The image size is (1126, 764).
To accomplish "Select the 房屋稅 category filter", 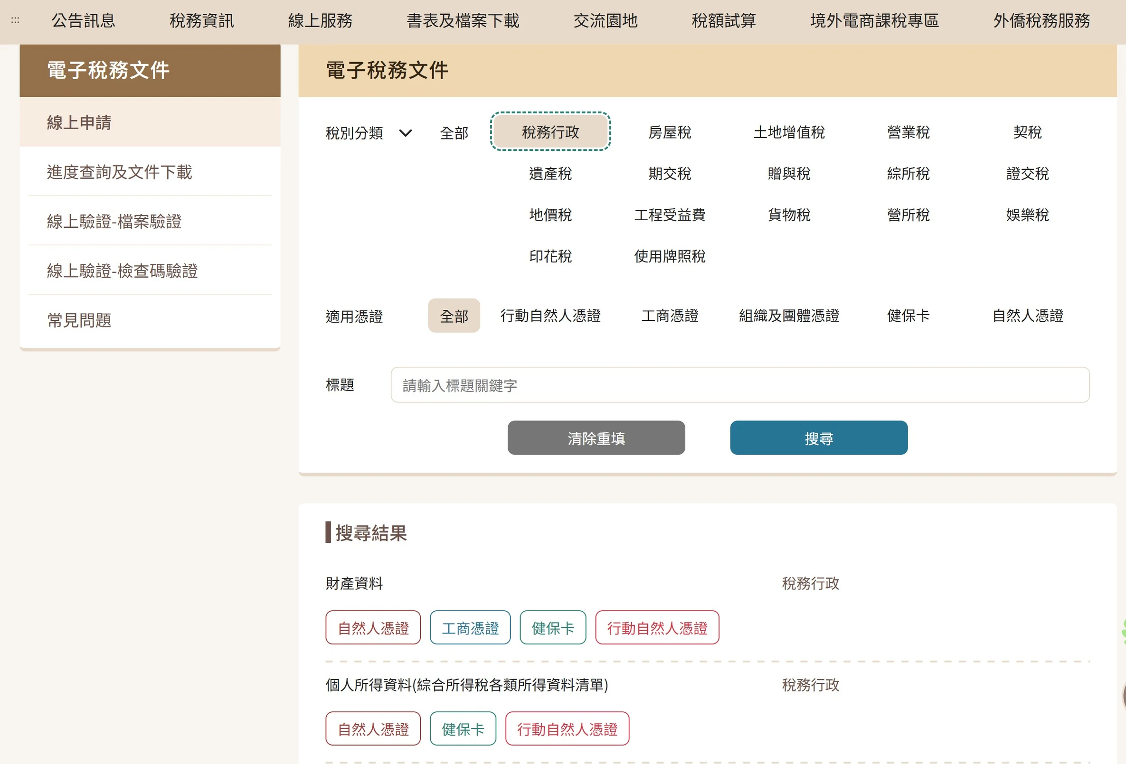I will click(x=669, y=132).
